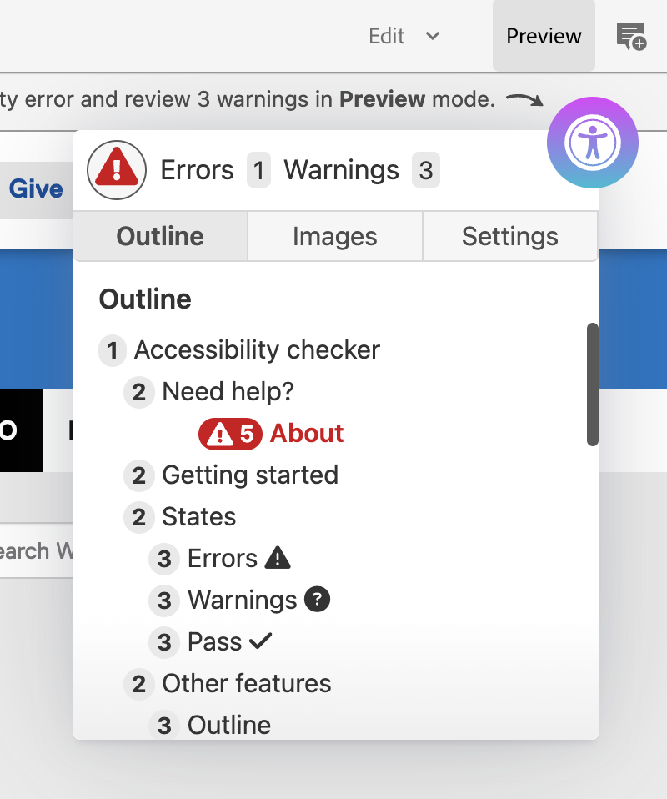Open the Edit dropdown chevron
This screenshot has width=667, height=799.
(432, 36)
